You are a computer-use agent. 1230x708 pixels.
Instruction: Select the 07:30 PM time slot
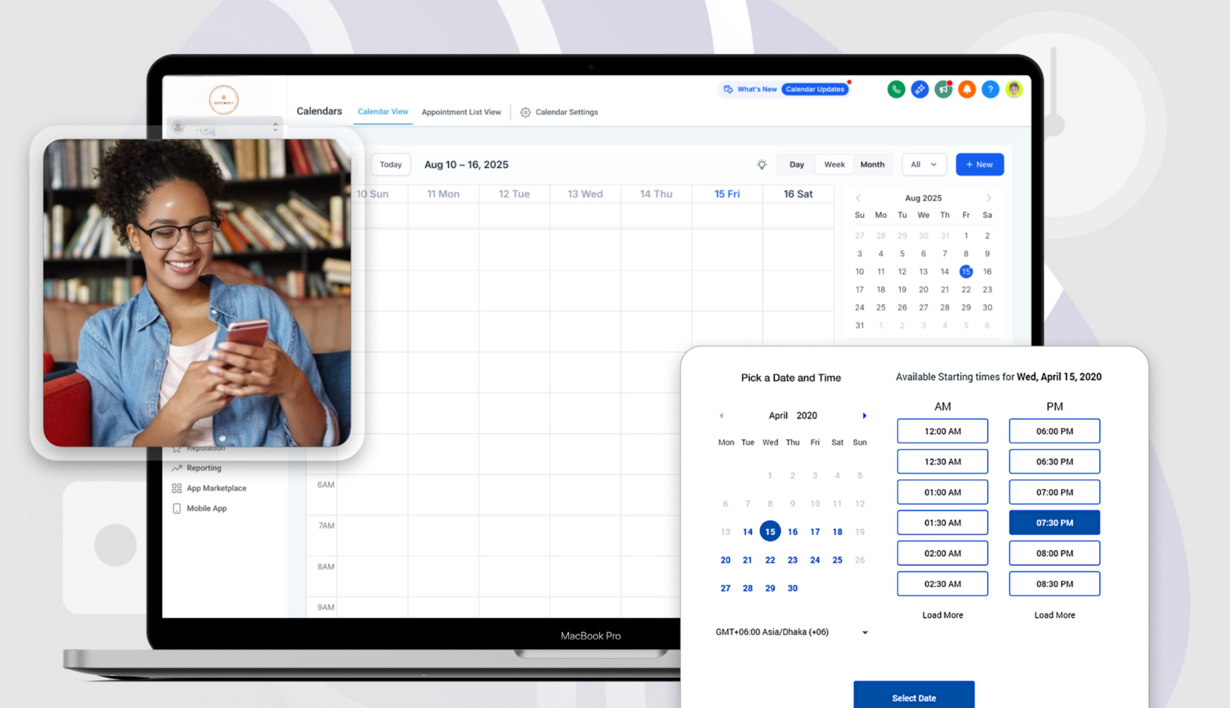pyautogui.click(x=1054, y=523)
